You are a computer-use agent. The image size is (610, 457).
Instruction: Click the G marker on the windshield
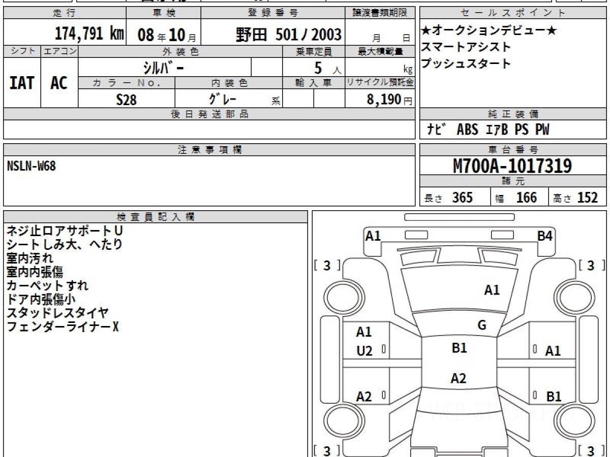(482, 325)
